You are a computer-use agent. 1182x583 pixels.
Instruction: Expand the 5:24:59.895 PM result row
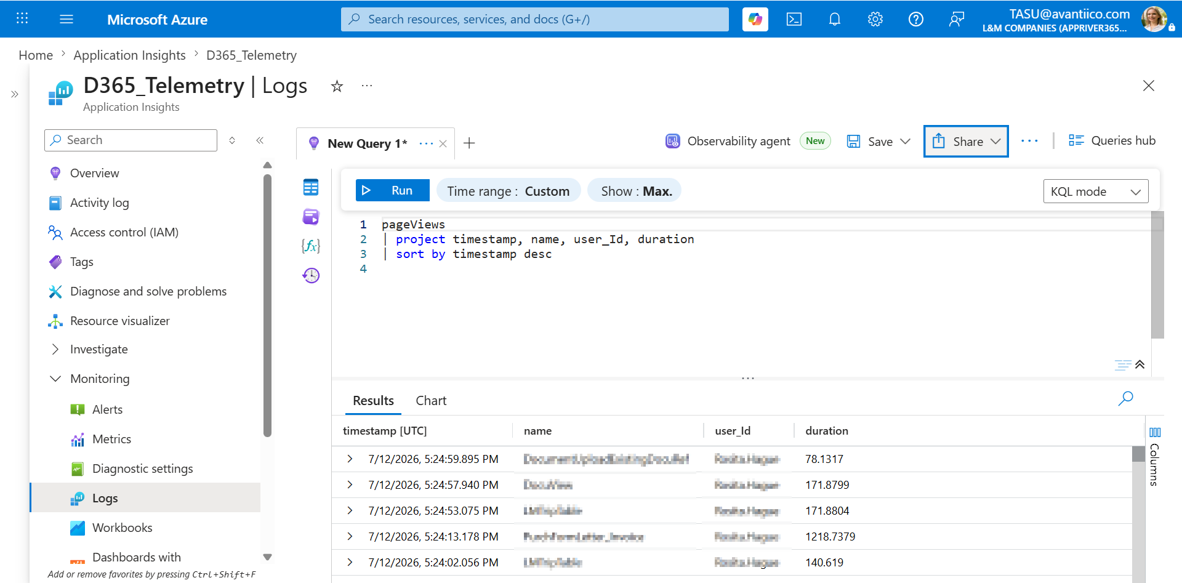point(350,459)
